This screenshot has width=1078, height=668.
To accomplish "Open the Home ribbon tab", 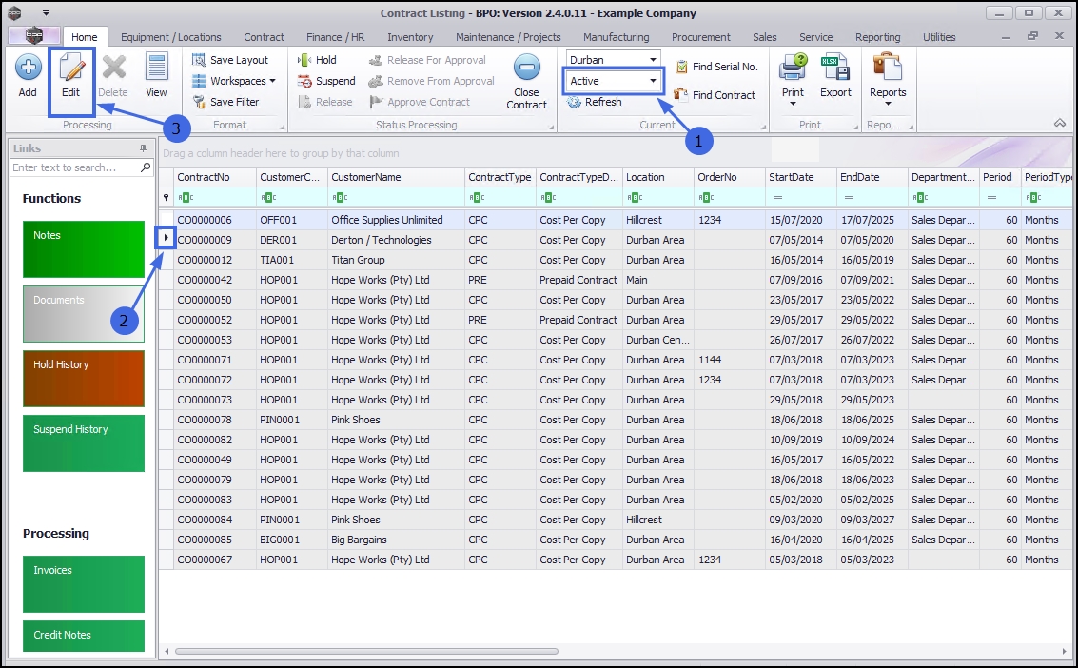I will click(x=85, y=37).
